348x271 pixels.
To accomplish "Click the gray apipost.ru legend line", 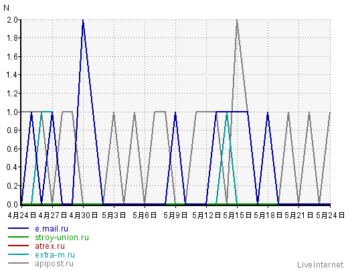I will coord(19,263).
